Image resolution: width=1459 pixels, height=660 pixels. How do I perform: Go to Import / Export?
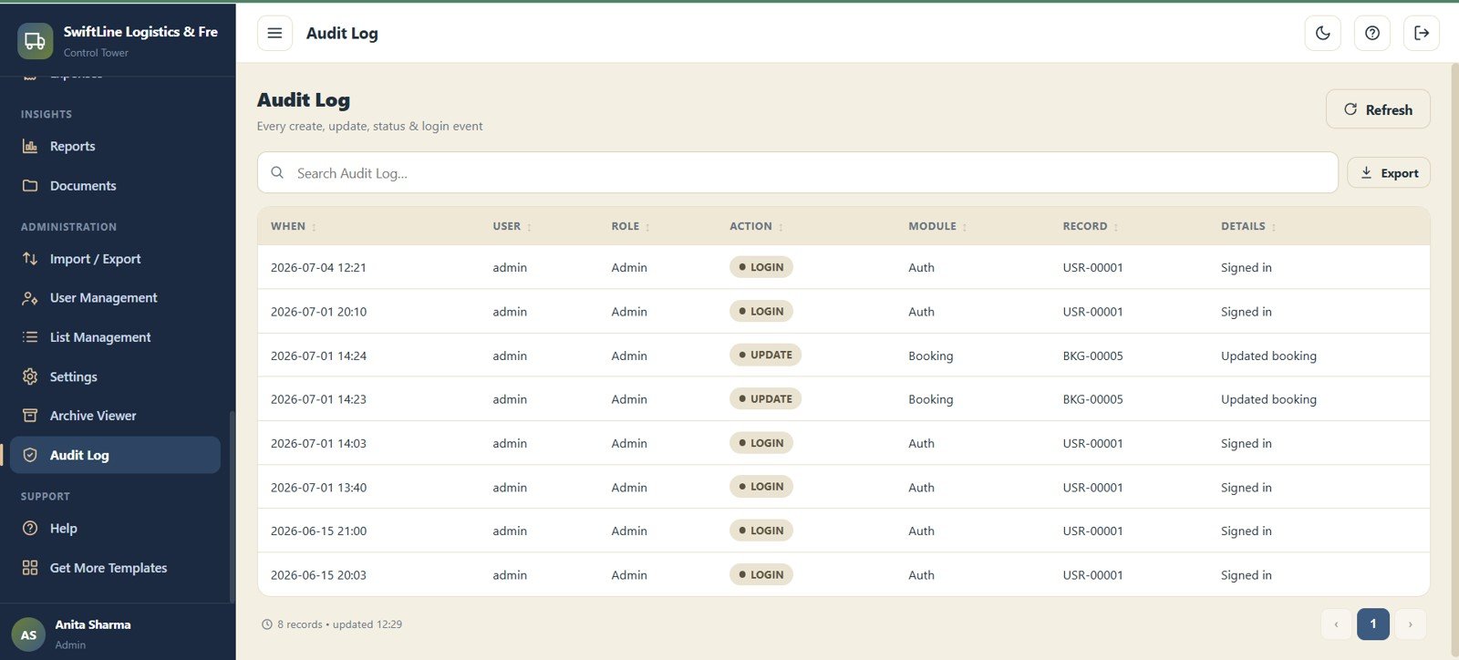[115, 259]
